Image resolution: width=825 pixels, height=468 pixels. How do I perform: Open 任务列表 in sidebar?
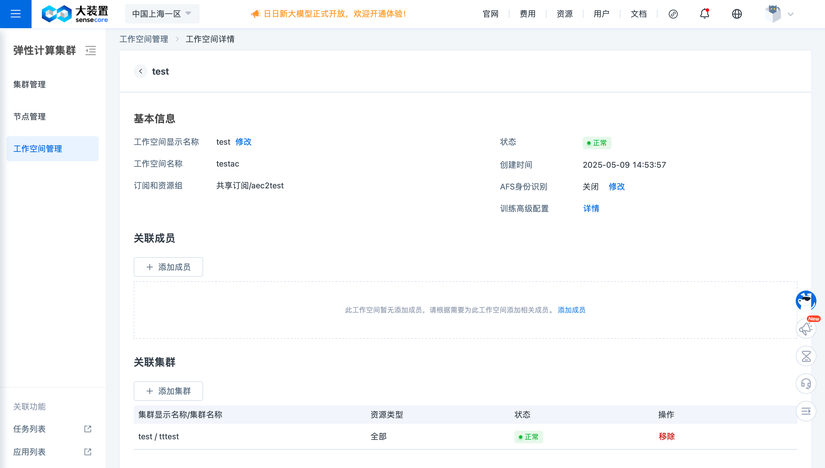[29, 429]
